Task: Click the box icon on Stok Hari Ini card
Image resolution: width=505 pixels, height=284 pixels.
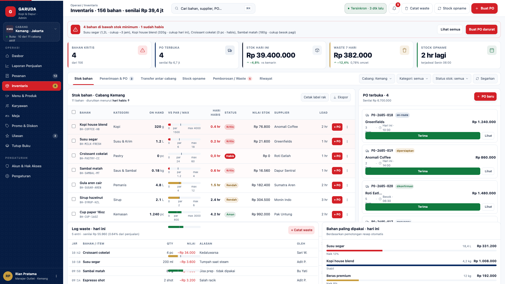Action: coord(317,50)
